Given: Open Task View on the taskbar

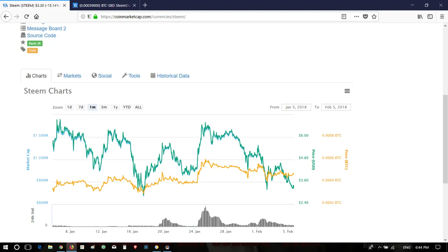Looking at the screenshot, I should (x=28, y=247).
